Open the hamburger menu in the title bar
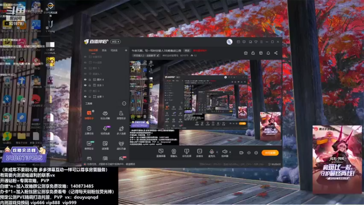The image size is (364, 205). [261, 42]
